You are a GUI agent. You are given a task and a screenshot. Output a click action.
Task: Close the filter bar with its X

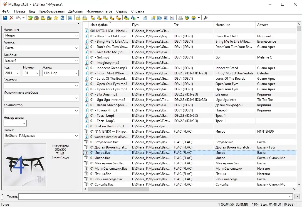pos(2,195)
